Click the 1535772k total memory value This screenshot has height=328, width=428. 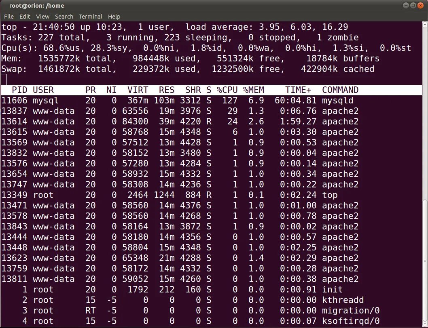click(x=74, y=59)
